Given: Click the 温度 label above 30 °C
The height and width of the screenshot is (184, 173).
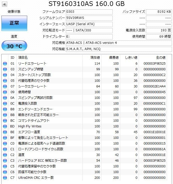Looking at the screenshot, I should [14, 36].
